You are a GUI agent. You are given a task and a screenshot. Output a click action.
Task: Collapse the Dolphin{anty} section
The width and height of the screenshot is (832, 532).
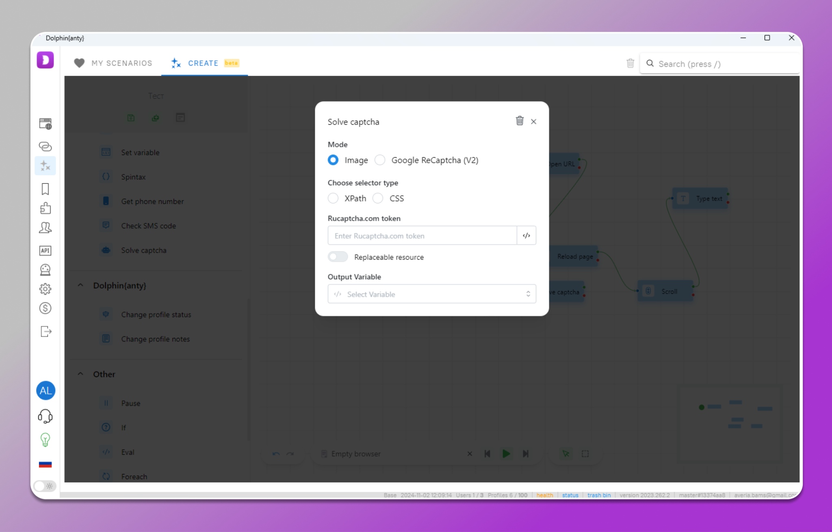point(80,285)
